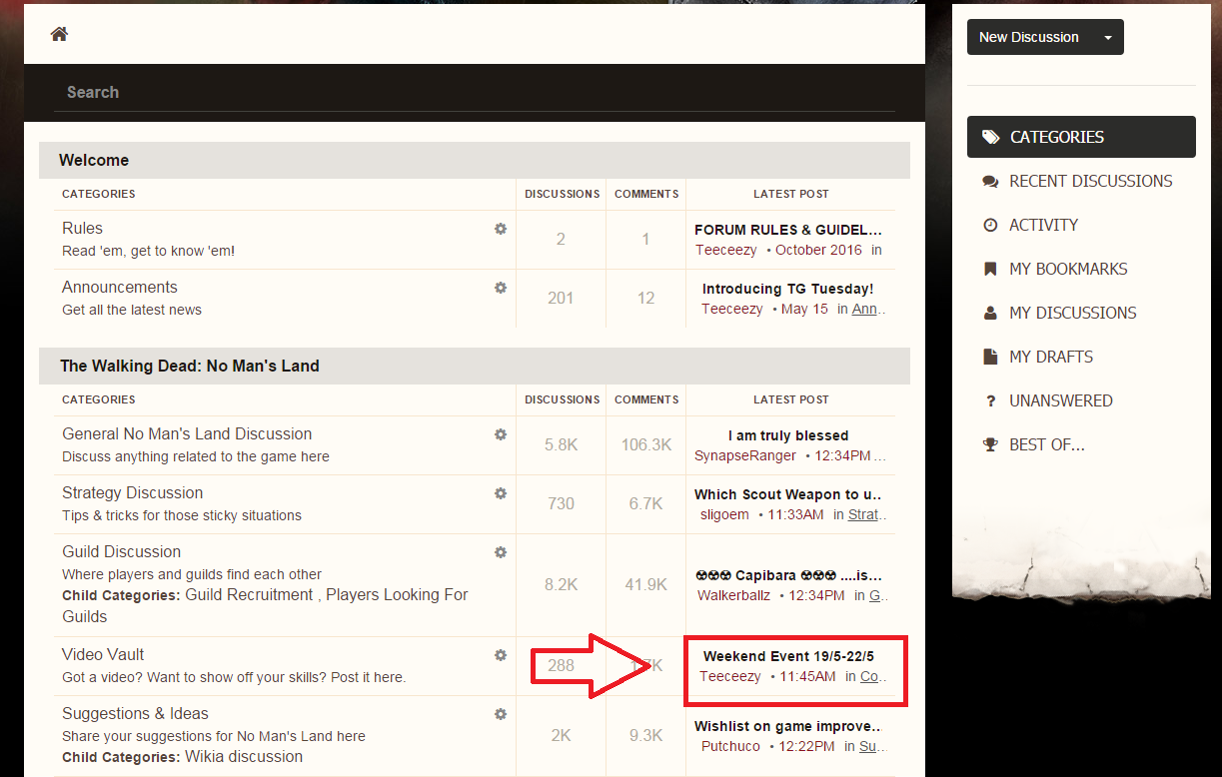The height and width of the screenshot is (777, 1222).
Task: Click the Strat... category link in latest post
Action: pos(865,514)
